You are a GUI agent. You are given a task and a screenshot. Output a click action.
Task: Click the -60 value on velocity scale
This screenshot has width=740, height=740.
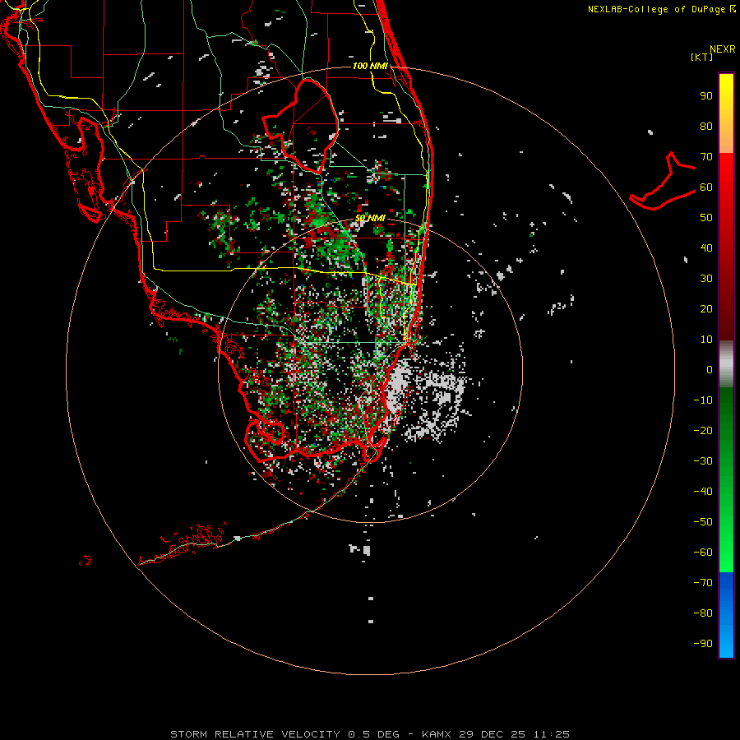pyautogui.click(x=703, y=553)
